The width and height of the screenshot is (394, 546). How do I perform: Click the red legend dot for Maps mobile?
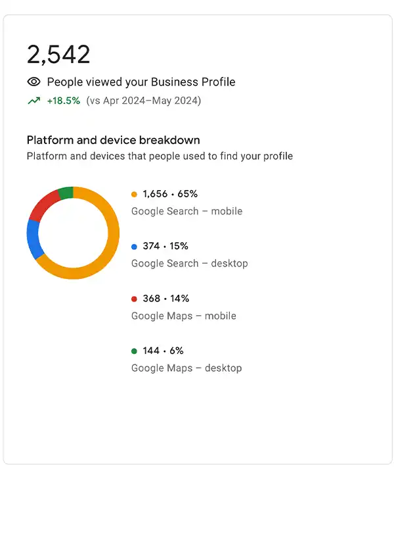point(134,299)
